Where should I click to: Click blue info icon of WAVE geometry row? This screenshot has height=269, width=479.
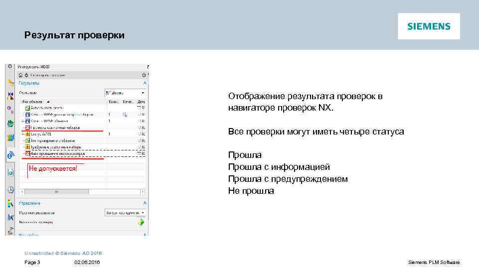point(27,115)
